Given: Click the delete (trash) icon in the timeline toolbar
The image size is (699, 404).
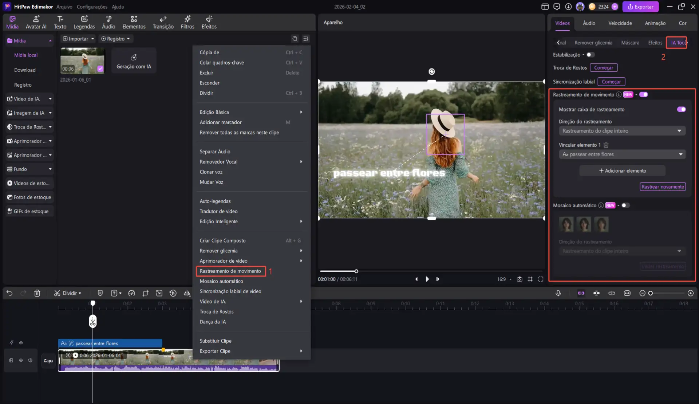Looking at the screenshot, I should coord(37,293).
